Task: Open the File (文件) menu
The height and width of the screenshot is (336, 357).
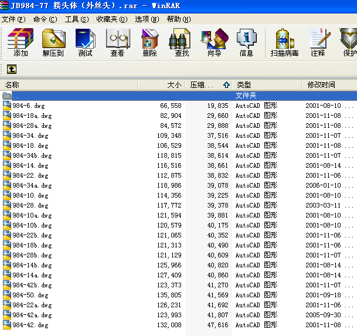Action: click(13, 19)
